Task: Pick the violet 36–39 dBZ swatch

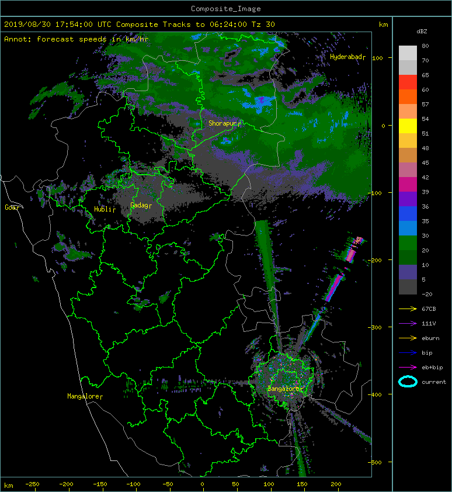Action: (x=408, y=199)
